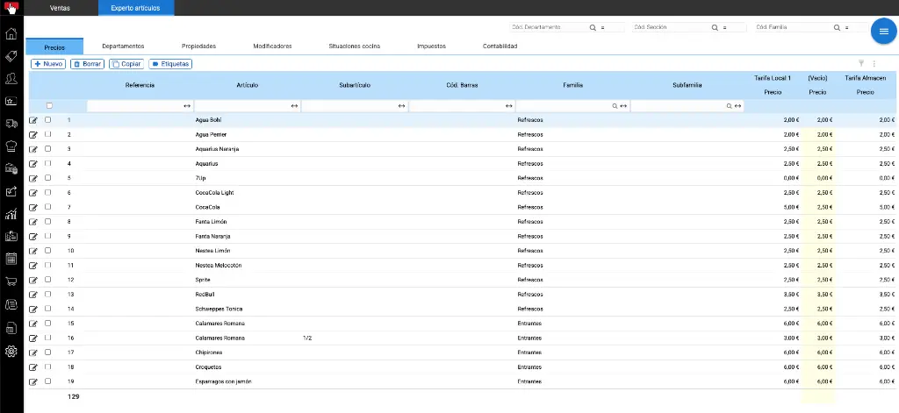
Task: Open the Referencia filter operator arrows
Action: (x=186, y=106)
